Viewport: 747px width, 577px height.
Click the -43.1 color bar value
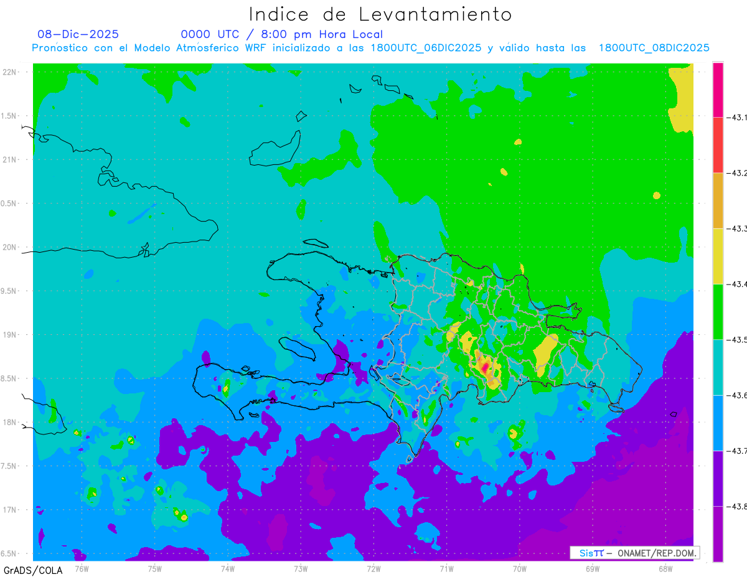pyautogui.click(x=736, y=117)
